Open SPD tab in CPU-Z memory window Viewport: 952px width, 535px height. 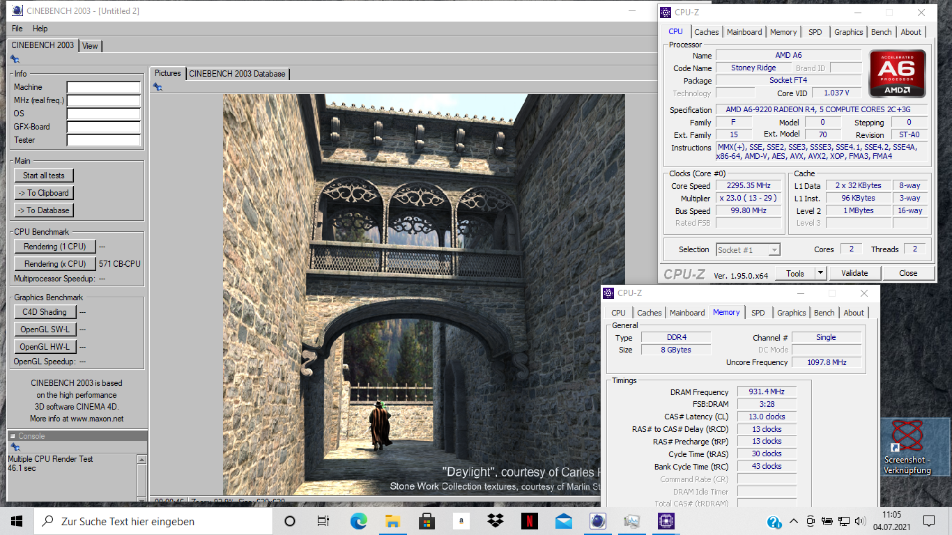point(758,313)
